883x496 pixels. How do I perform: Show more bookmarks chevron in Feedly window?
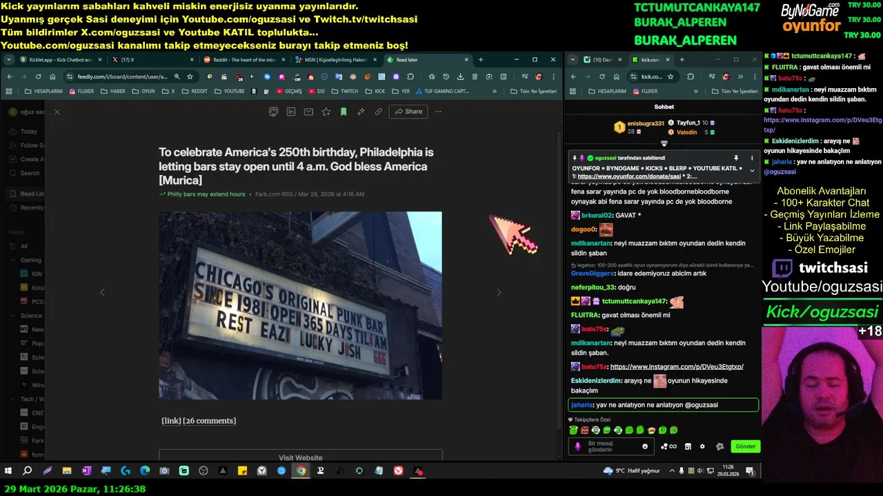pyautogui.click(x=495, y=91)
